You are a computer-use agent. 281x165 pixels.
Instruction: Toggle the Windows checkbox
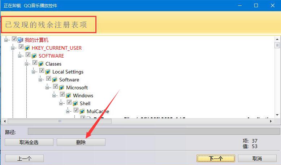[x=62, y=94]
